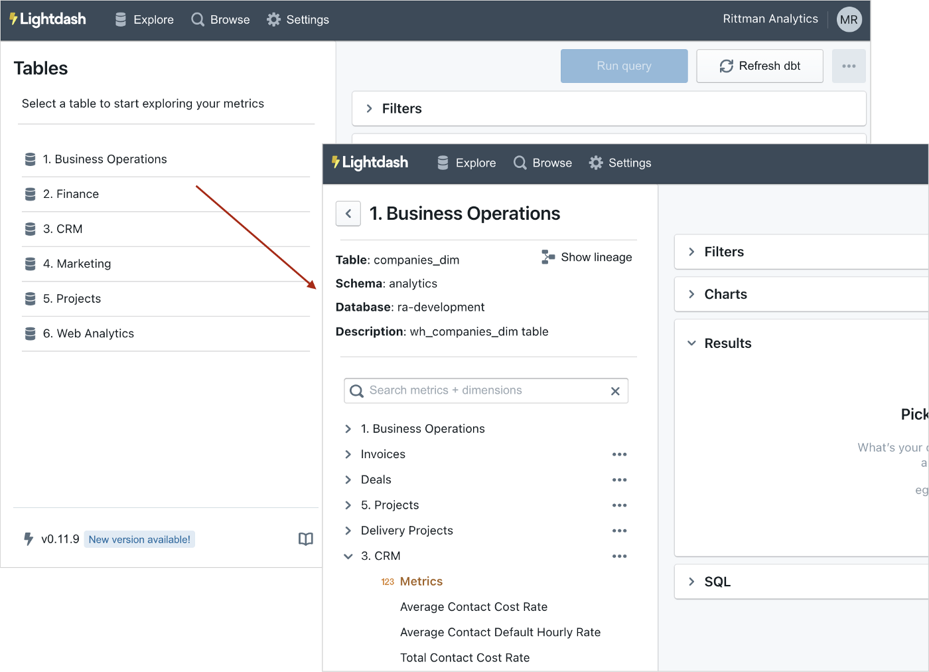
Task: Clear the search field using the X icon
Action: coord(614,391)
